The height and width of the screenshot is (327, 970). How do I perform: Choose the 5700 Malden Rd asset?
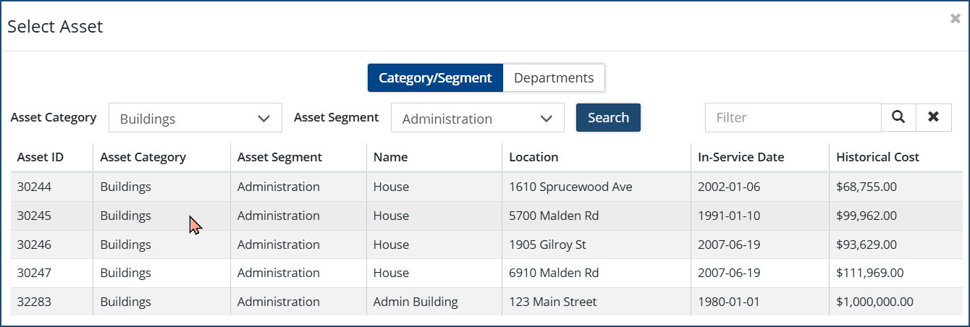[554, 216]
